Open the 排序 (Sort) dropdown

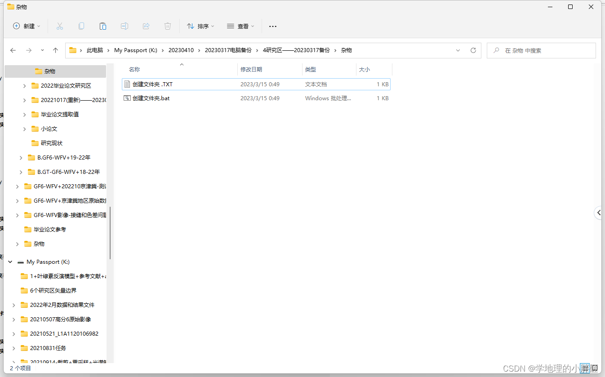click(200, 26)
